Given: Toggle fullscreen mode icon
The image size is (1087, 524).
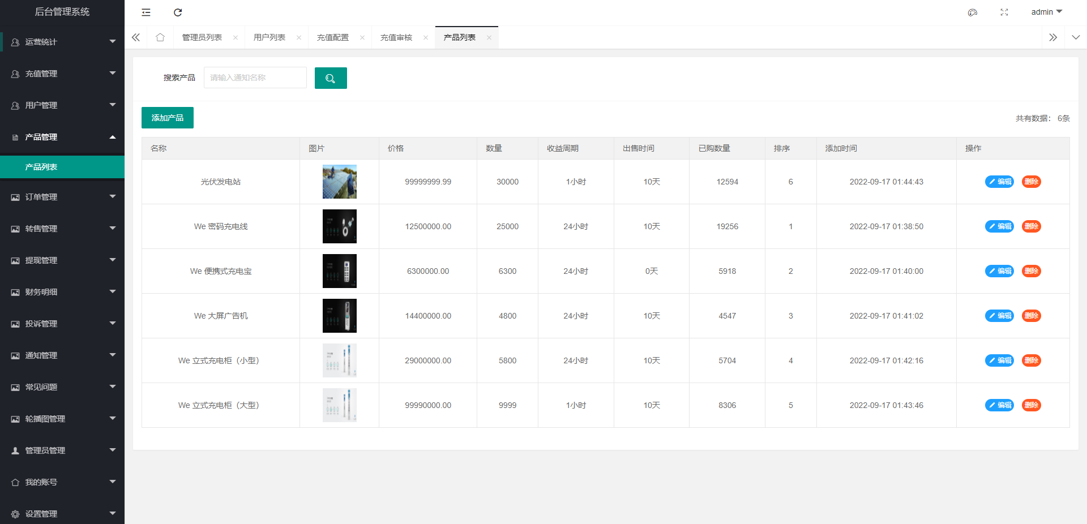Looking at the screenshot, I should (x=1004, y=12).
